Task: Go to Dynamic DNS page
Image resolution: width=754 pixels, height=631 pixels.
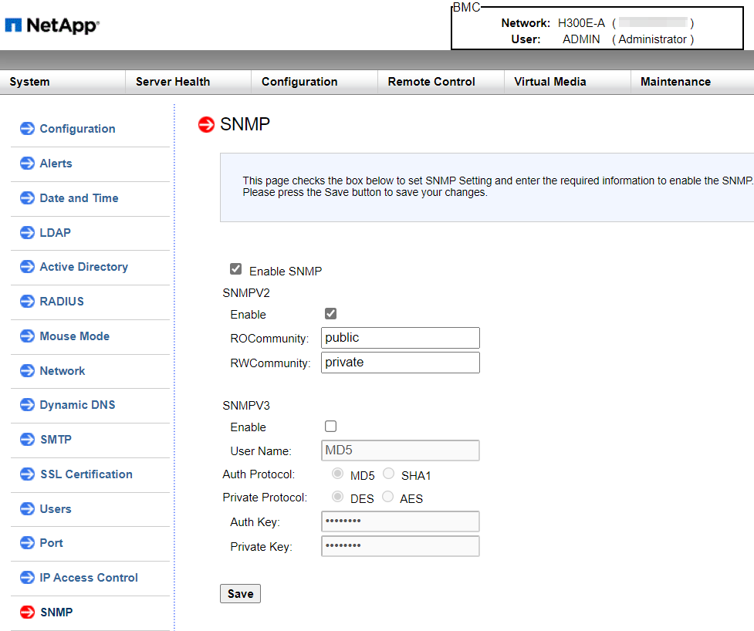Action: point(77,405)
